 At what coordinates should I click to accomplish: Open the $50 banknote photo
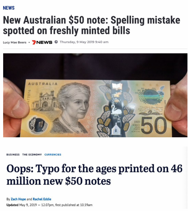tap(95, 95)
